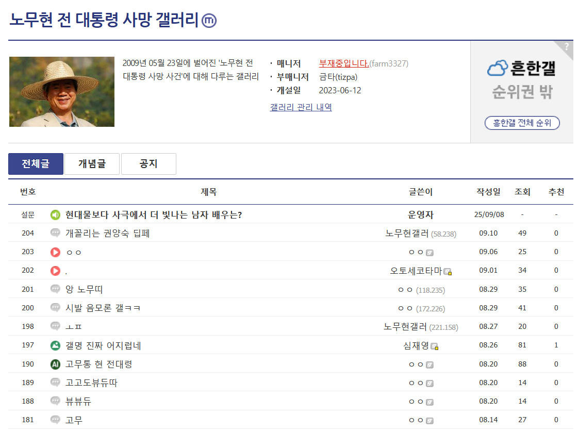The width and height of the screenshot is (578, 432).
Task: Open the 공지 tab
Action: click(x=148, y=163)
